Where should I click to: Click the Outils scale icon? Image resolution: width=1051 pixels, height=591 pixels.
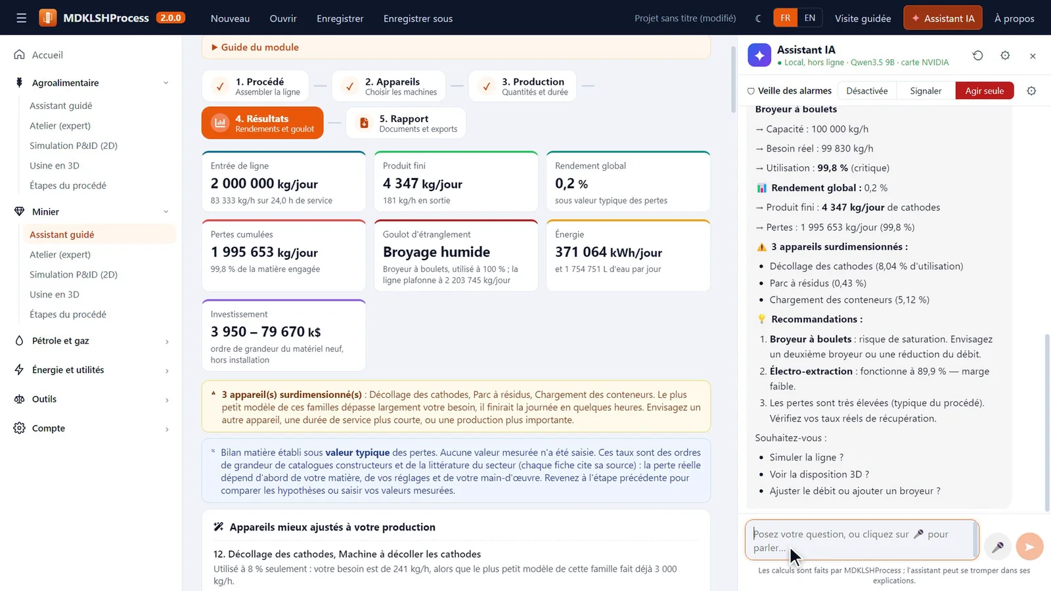click(20, 399)
